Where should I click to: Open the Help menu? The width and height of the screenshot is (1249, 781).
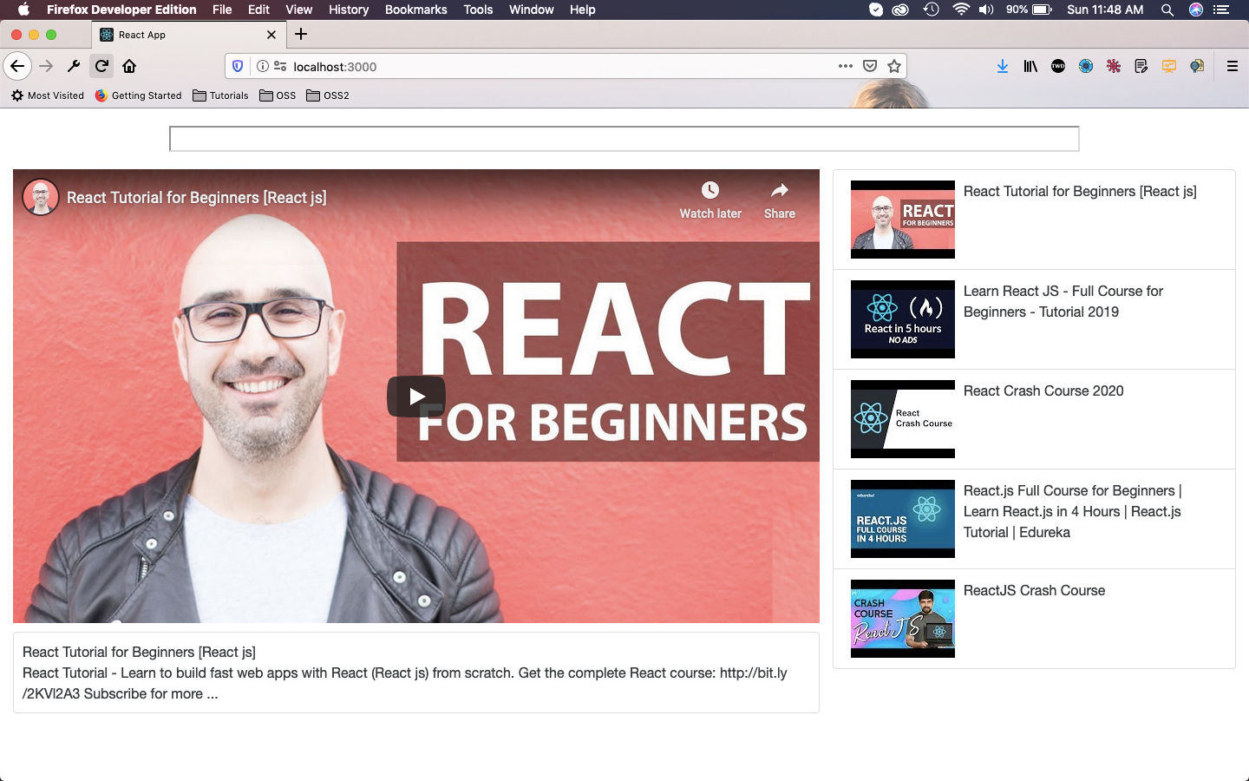pos(583,10)
